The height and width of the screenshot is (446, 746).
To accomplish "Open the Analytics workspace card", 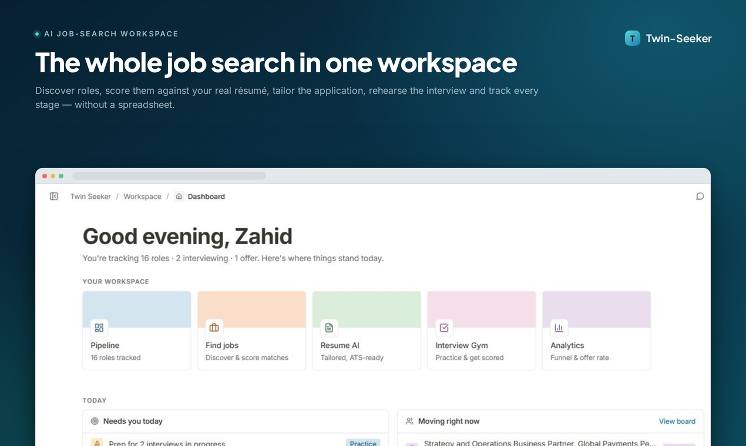I will (x=596, y=330).
